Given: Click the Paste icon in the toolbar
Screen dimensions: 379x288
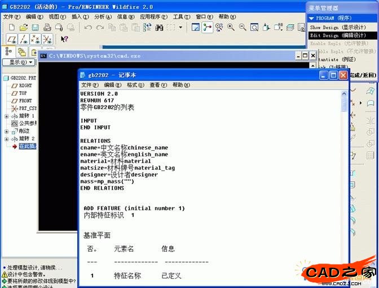Looking at the screenshot, I should click(x=124, y=27).
